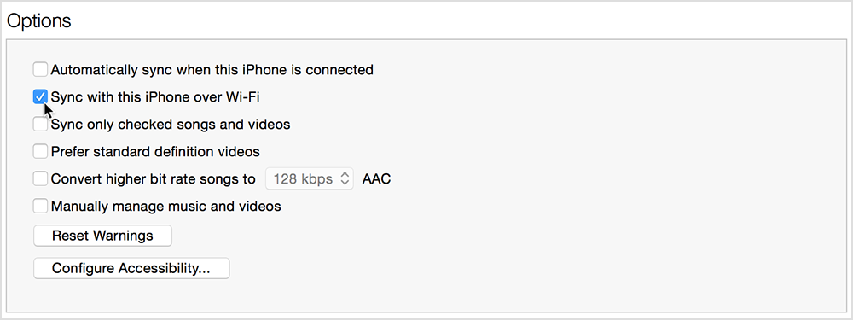Click the 'Convert higher bit rate songs to' text
Image resolution: width=853 pixels, height=321 pixels.
[154, 178]
